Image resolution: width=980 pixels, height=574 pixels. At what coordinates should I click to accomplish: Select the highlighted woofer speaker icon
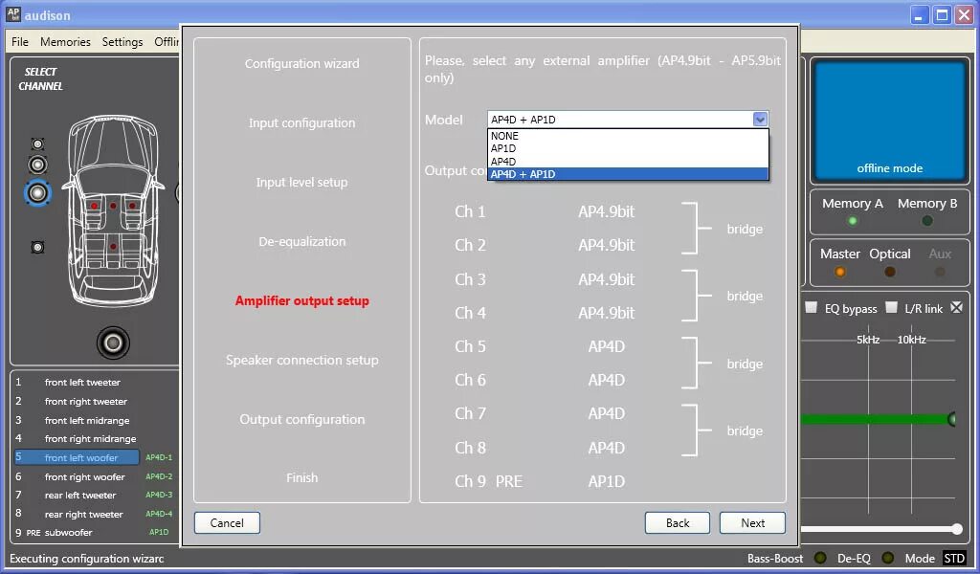click(37, 193)
